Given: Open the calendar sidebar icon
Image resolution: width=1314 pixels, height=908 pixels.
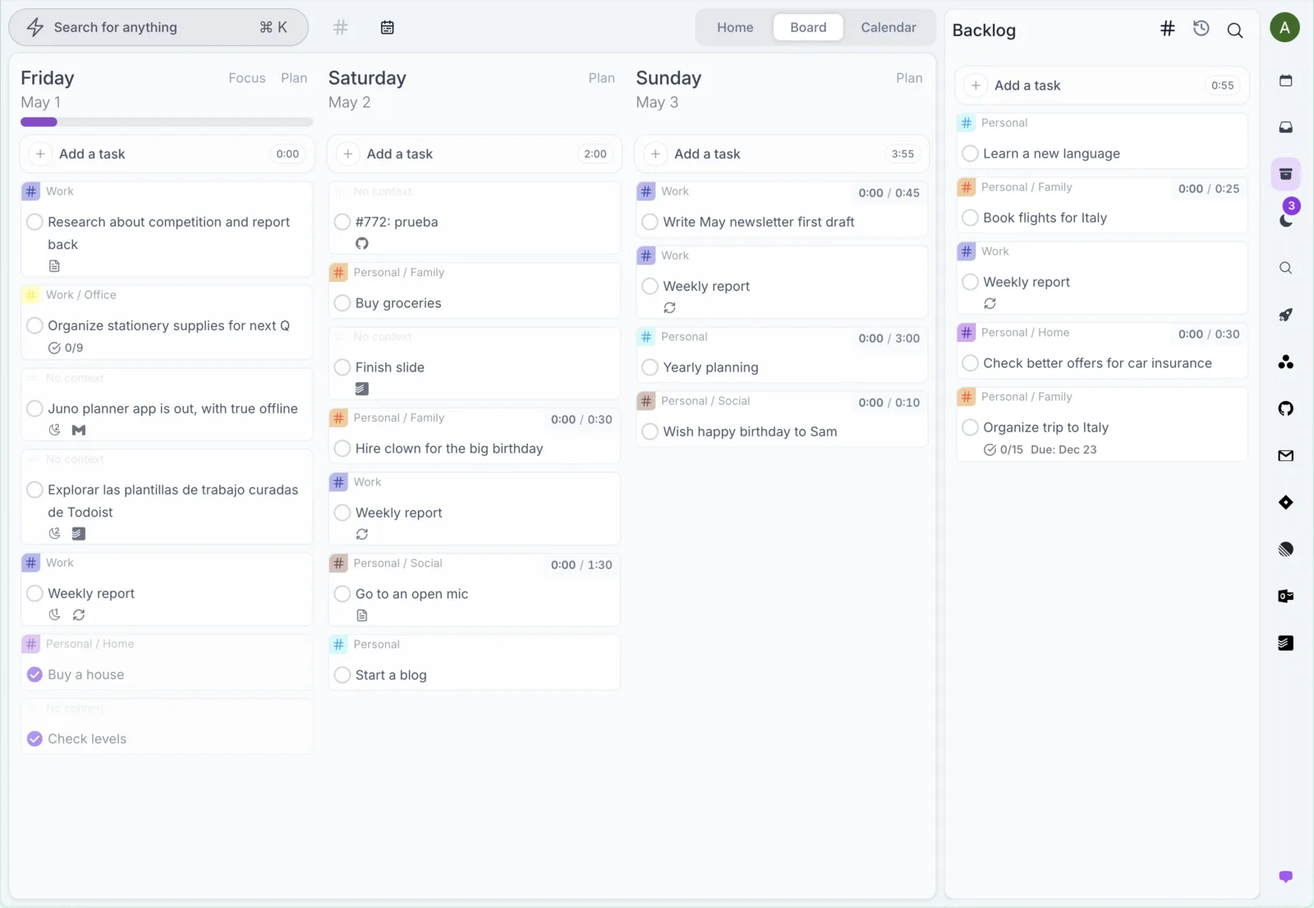Looking at the screenshot, I should pos(1286,81).
